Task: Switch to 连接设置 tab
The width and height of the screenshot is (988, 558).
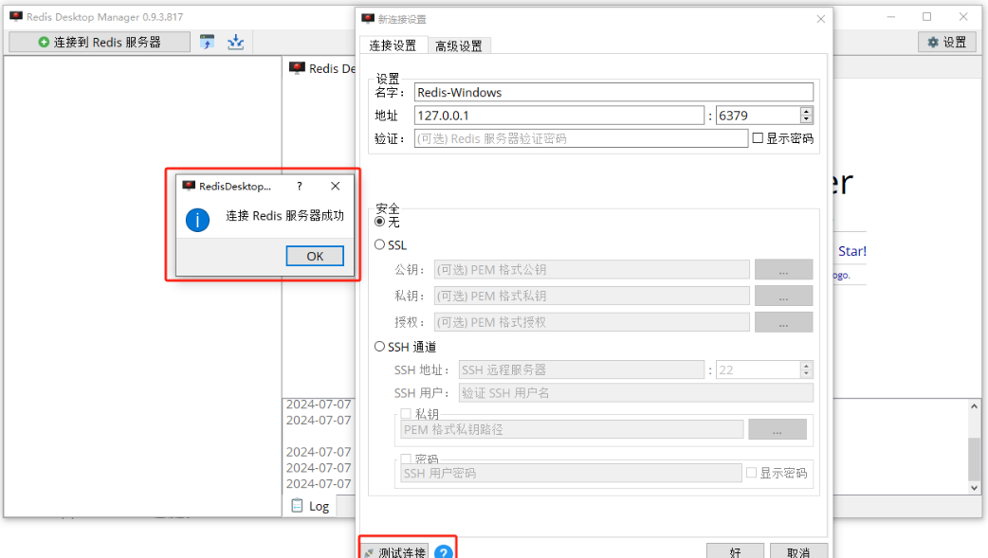Action: [393, 45]
